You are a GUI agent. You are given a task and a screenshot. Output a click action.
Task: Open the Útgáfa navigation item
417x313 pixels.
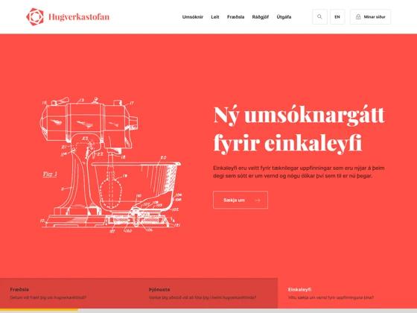coord(284,16)
